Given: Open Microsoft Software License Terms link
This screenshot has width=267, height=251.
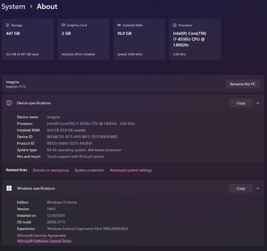Looking at the screenshot, I should click(x=44, y=241).
